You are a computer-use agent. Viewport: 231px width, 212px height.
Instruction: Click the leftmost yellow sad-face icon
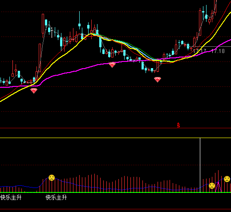(52, 178)
